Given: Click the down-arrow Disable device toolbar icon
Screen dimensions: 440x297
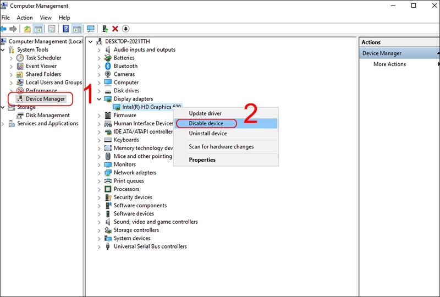Looking at the screenshot, I should tap(126, 29).
